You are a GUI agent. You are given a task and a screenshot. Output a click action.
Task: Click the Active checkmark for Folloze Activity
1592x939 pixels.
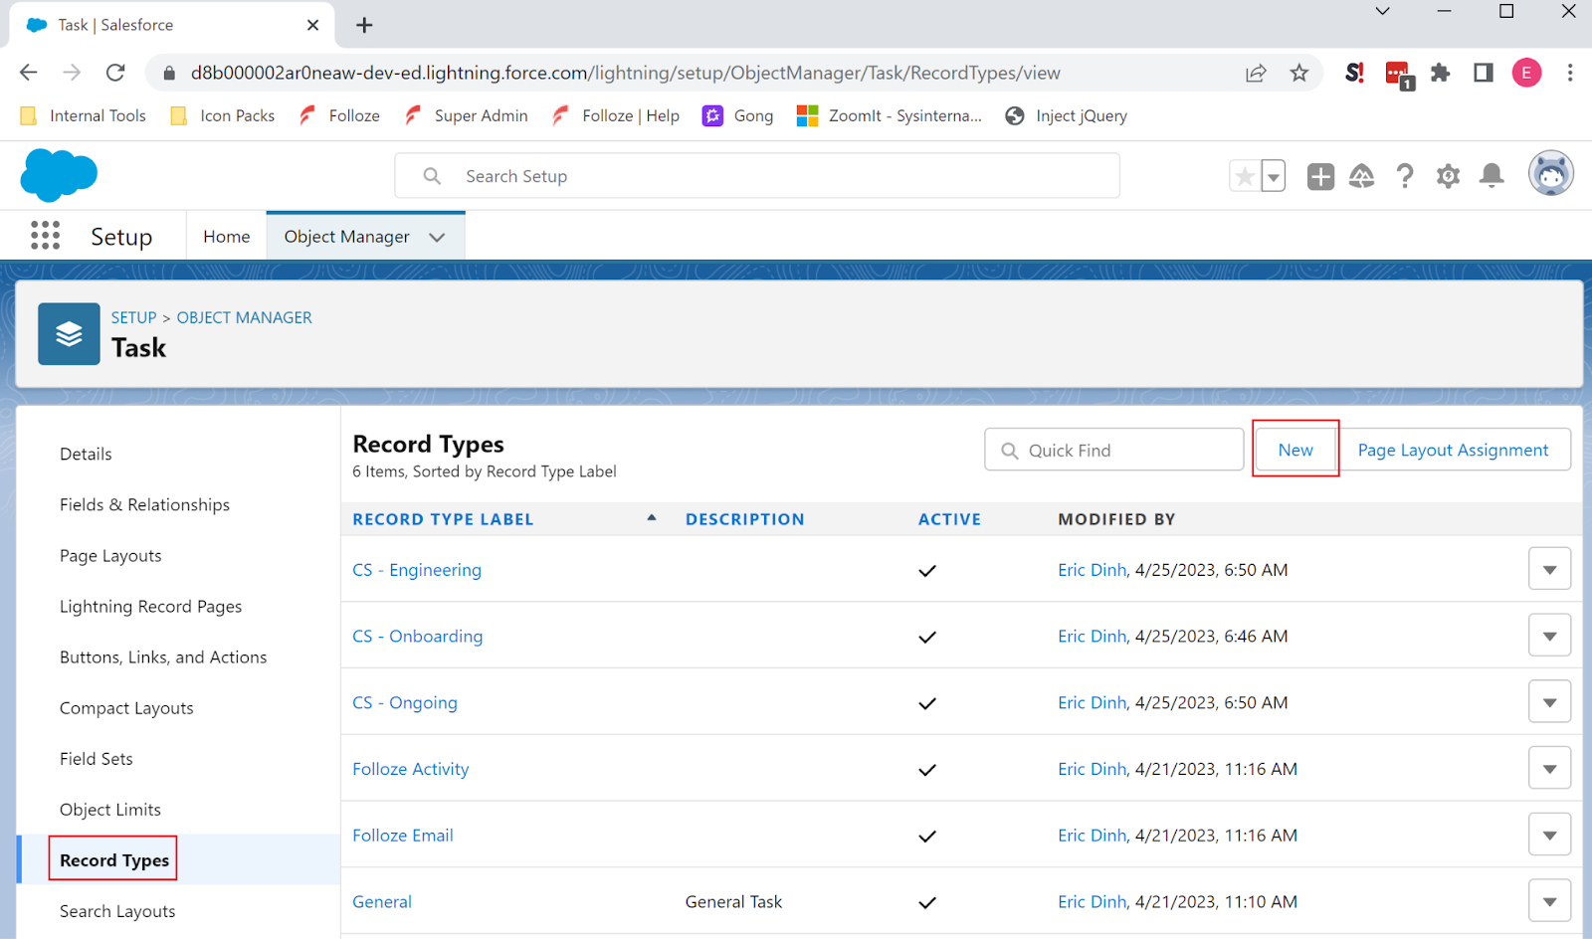926,769
